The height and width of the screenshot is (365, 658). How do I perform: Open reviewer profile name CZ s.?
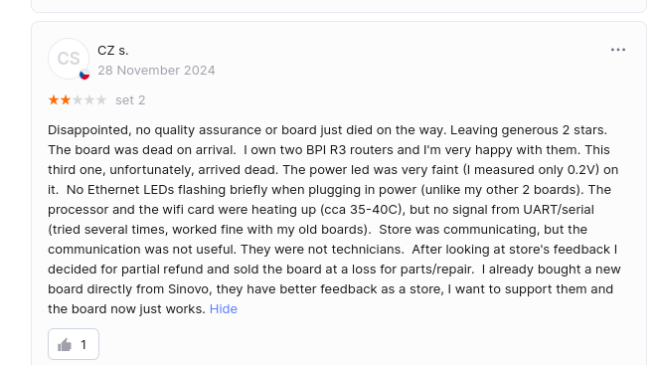click(x=113, y=51)
